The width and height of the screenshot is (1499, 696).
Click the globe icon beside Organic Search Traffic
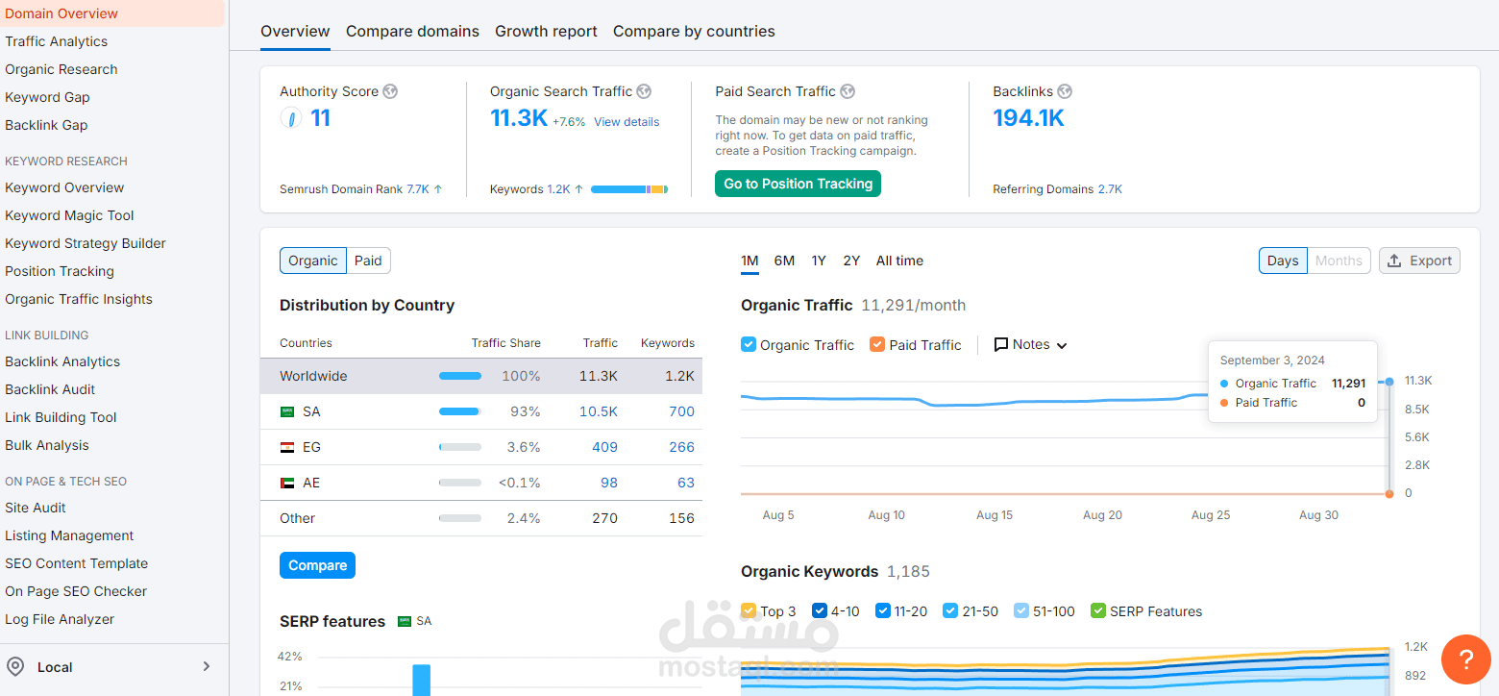tap(644, 91)
